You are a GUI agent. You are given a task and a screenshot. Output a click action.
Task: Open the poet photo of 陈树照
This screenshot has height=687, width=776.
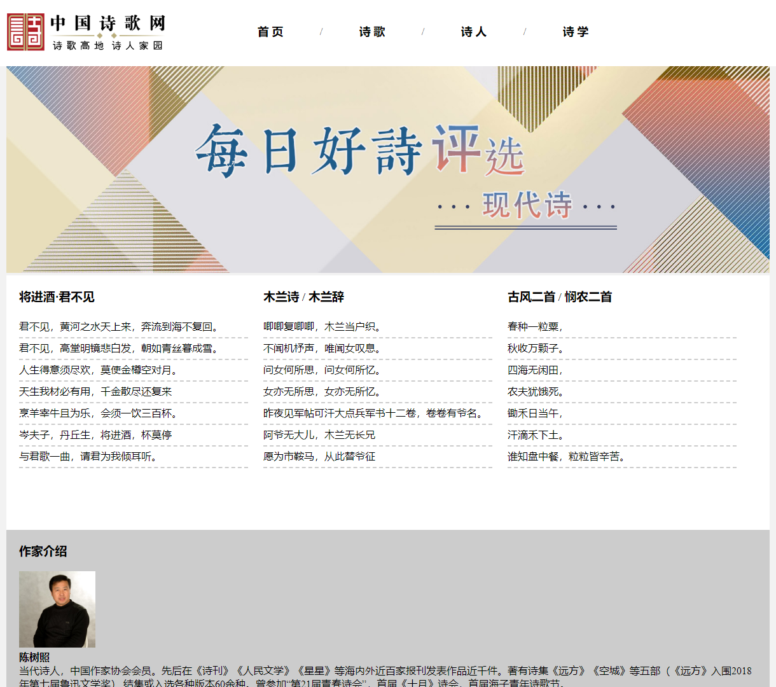(x=57, y=608)
